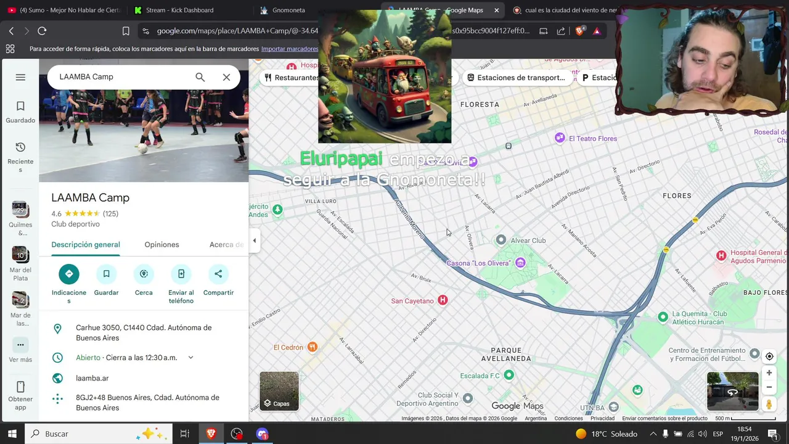789x444 pixels.
Task: Switch to Sumo YouTube browser tab
Action: point(63,10)
